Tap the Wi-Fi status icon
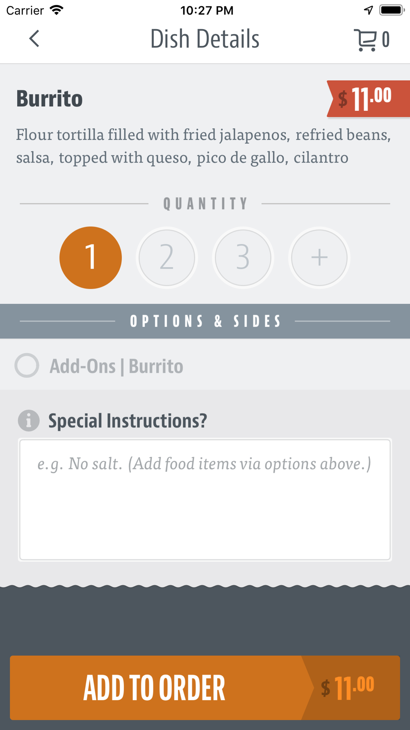Viewport: 410px width, 730px height. 57,10
